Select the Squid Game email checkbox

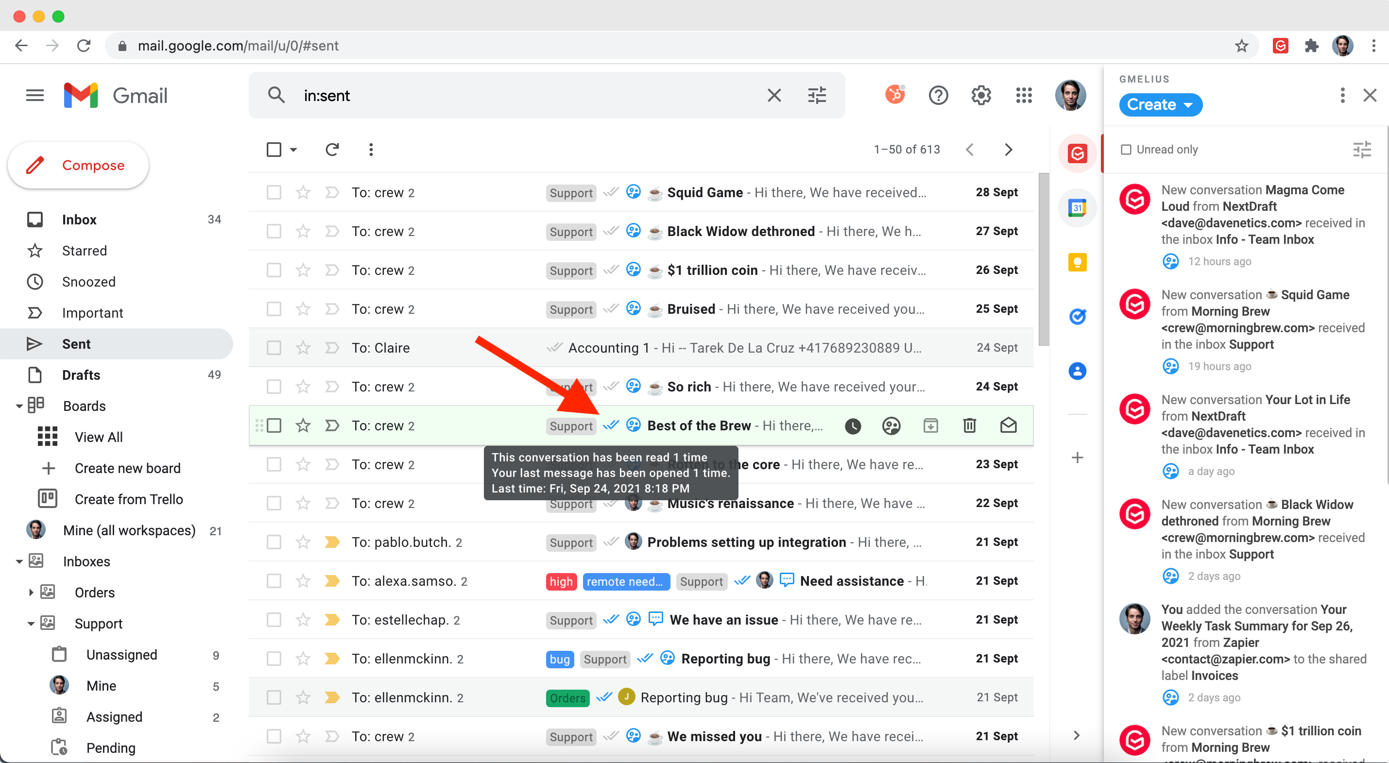click(x=274, y=192)
